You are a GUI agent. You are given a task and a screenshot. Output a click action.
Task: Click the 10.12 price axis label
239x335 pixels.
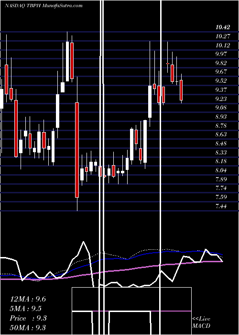223,45
